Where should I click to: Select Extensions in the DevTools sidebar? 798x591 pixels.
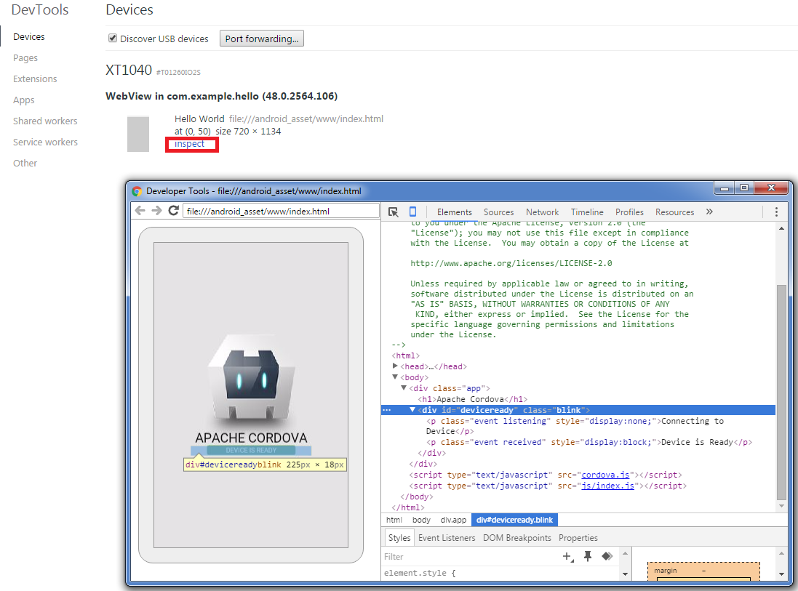click(x=35, y=79)
